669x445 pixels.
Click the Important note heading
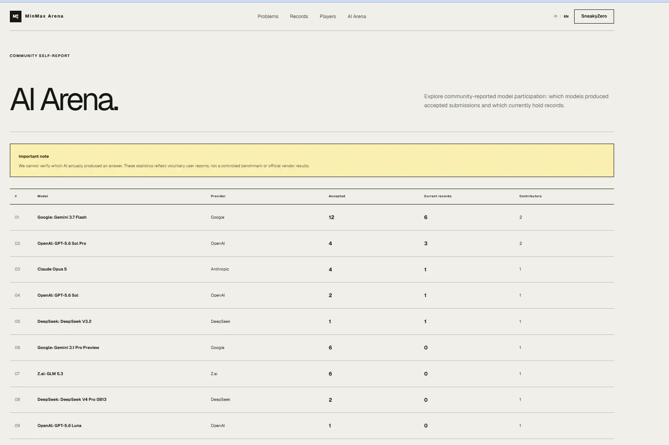click(33, 156)
